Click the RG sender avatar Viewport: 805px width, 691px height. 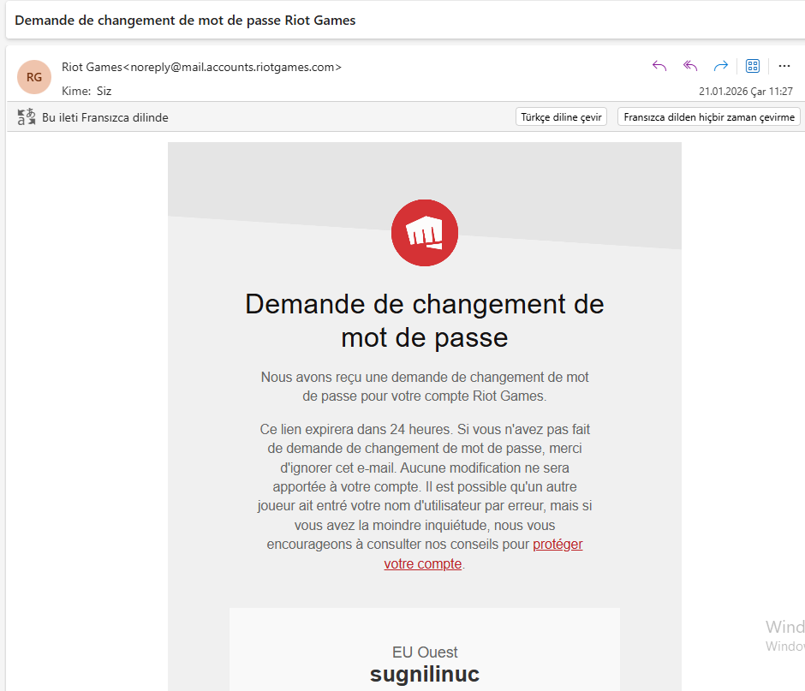click(x=34, y=77)
